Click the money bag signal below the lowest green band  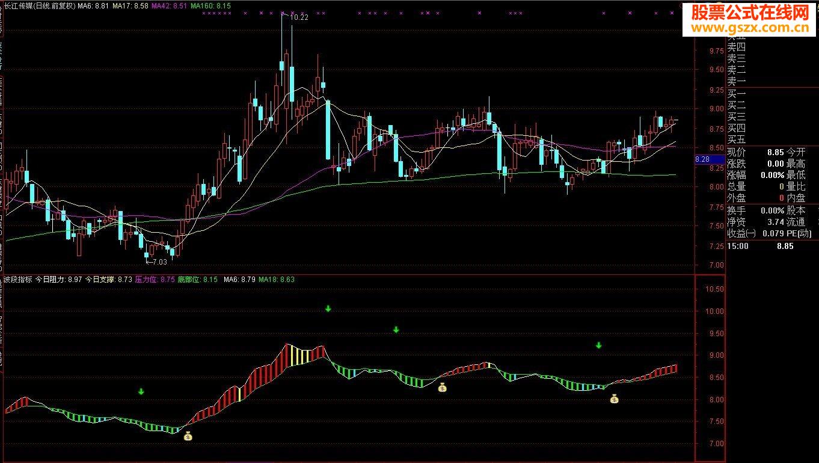(x=188, y=436)
